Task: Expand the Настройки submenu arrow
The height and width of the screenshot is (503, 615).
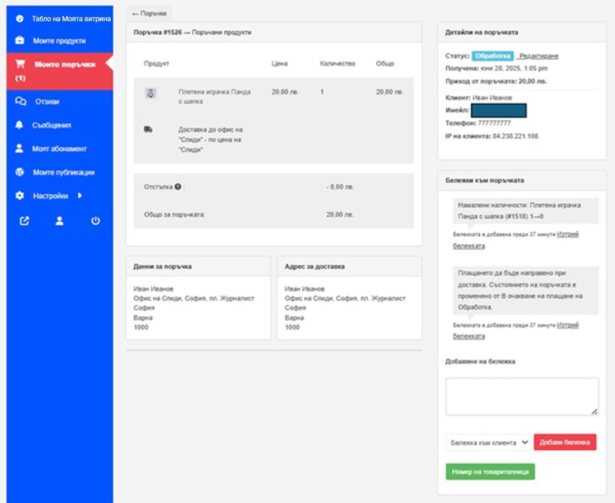Action: pyautogui.click(x=80, y=195)
